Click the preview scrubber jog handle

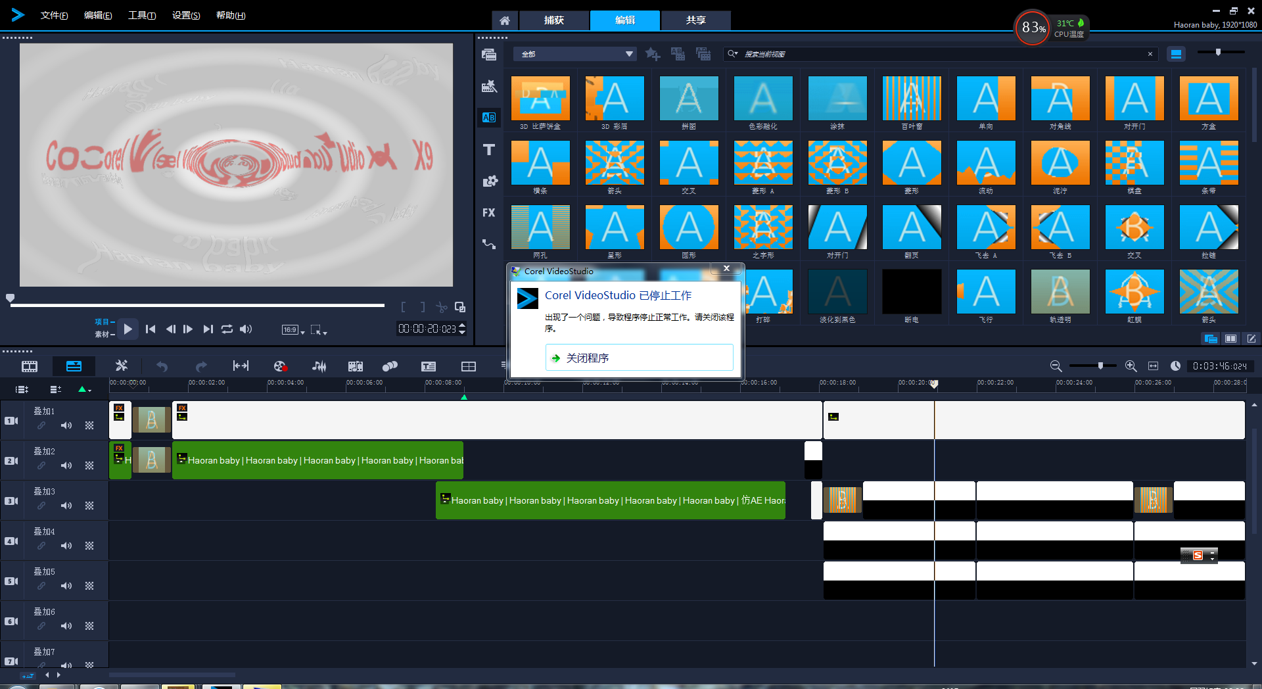10,298
